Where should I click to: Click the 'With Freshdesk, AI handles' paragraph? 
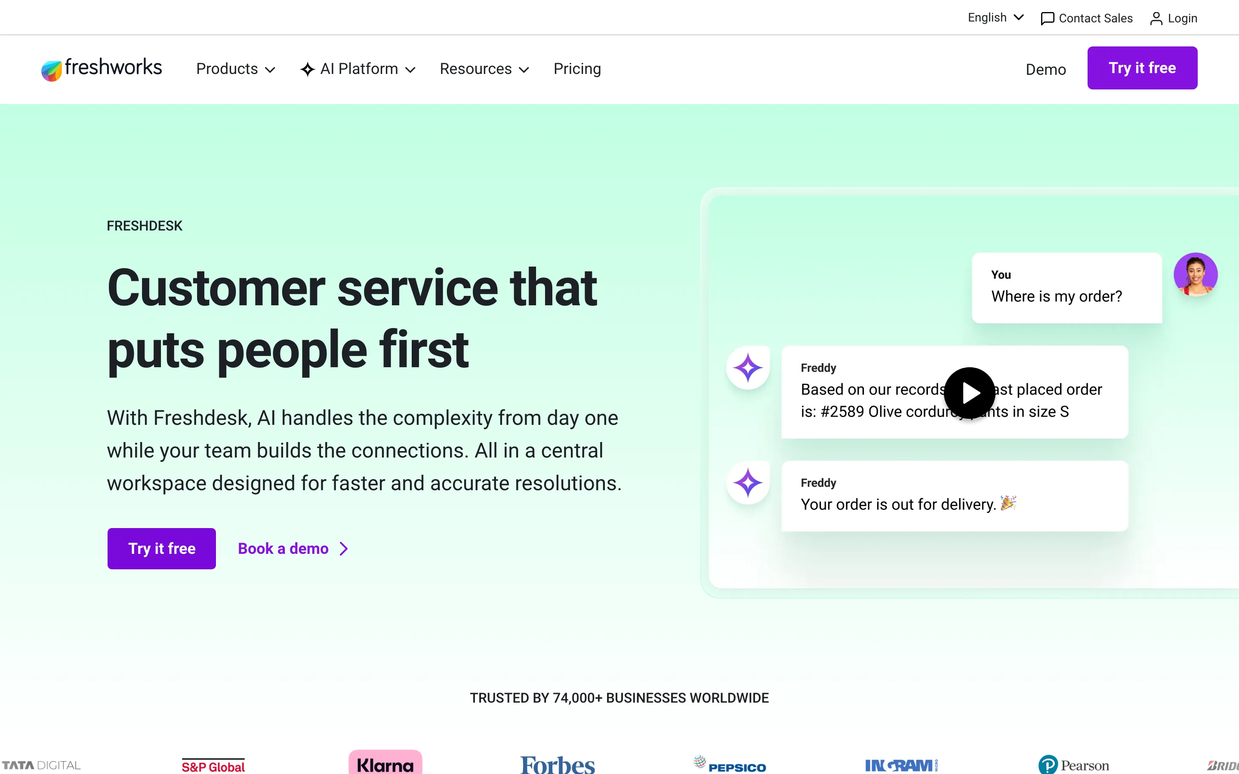[364, 451]
